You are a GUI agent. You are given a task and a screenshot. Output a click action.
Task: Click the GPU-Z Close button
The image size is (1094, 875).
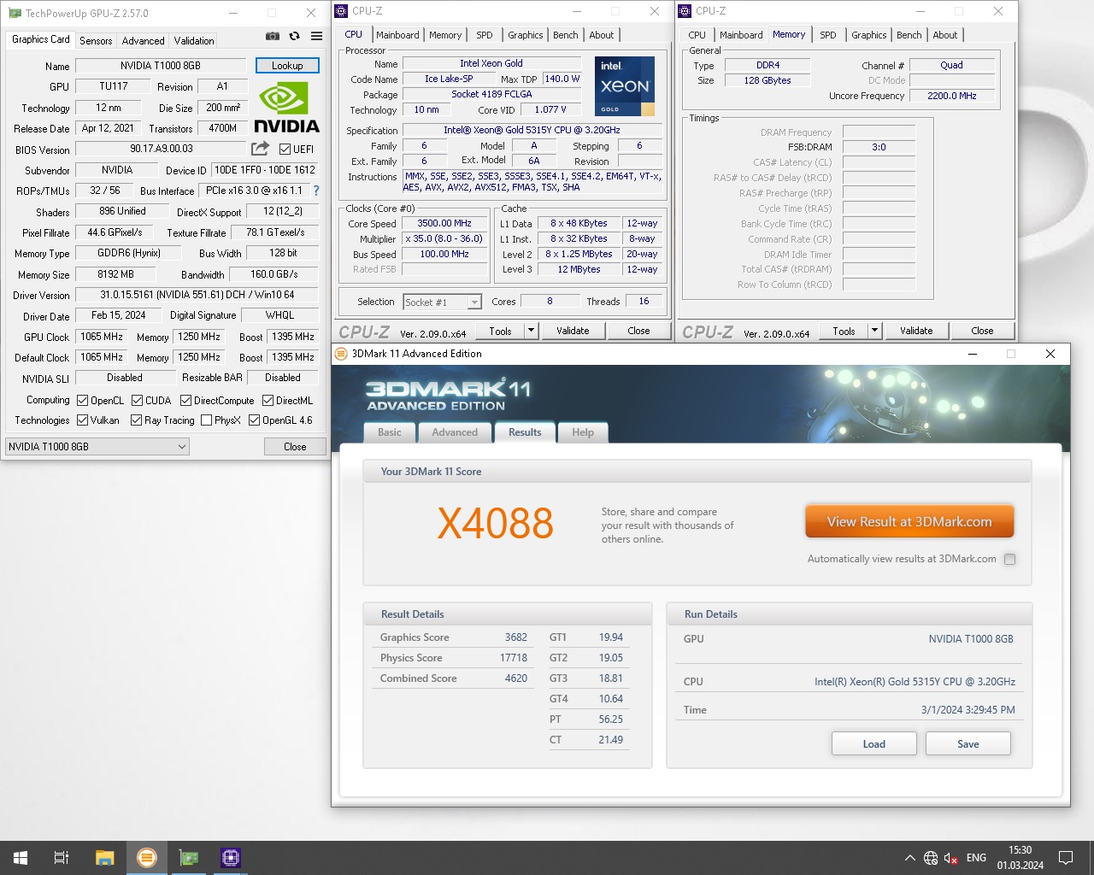(295, 446)
